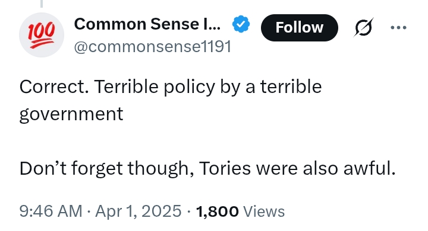Select the 'Correct. Terrible policy' text line
428x231 pixels.
point(171,87)
